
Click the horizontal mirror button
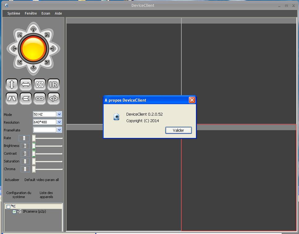point(26,99)
